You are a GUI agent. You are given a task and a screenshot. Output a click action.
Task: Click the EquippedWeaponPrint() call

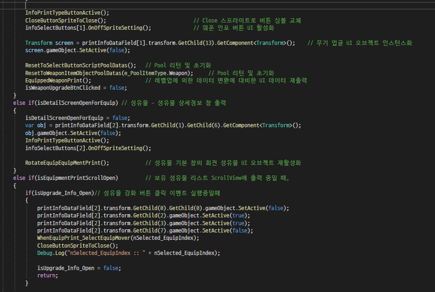(58, 81)
